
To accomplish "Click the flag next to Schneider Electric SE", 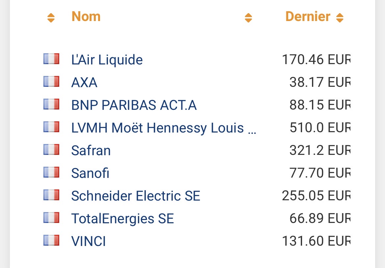I will (51, 195).
